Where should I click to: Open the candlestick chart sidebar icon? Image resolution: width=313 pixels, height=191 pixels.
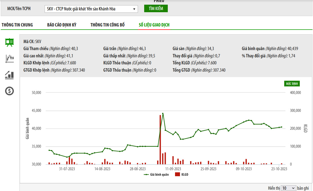pos(10,59)
